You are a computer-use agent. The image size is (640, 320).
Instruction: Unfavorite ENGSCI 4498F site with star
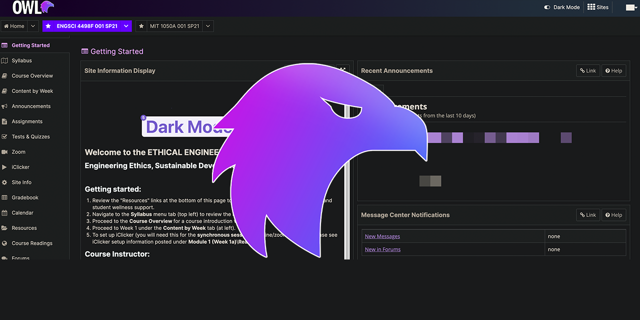coord(48,26)
